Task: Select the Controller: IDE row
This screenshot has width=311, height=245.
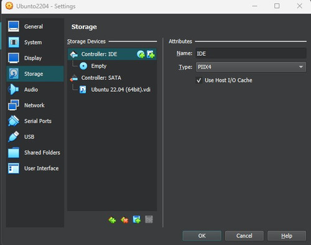Action: [112, 54]
